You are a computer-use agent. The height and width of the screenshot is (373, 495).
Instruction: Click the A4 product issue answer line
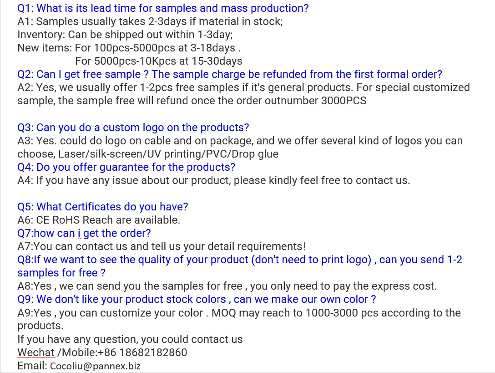[x=213, y=180]
